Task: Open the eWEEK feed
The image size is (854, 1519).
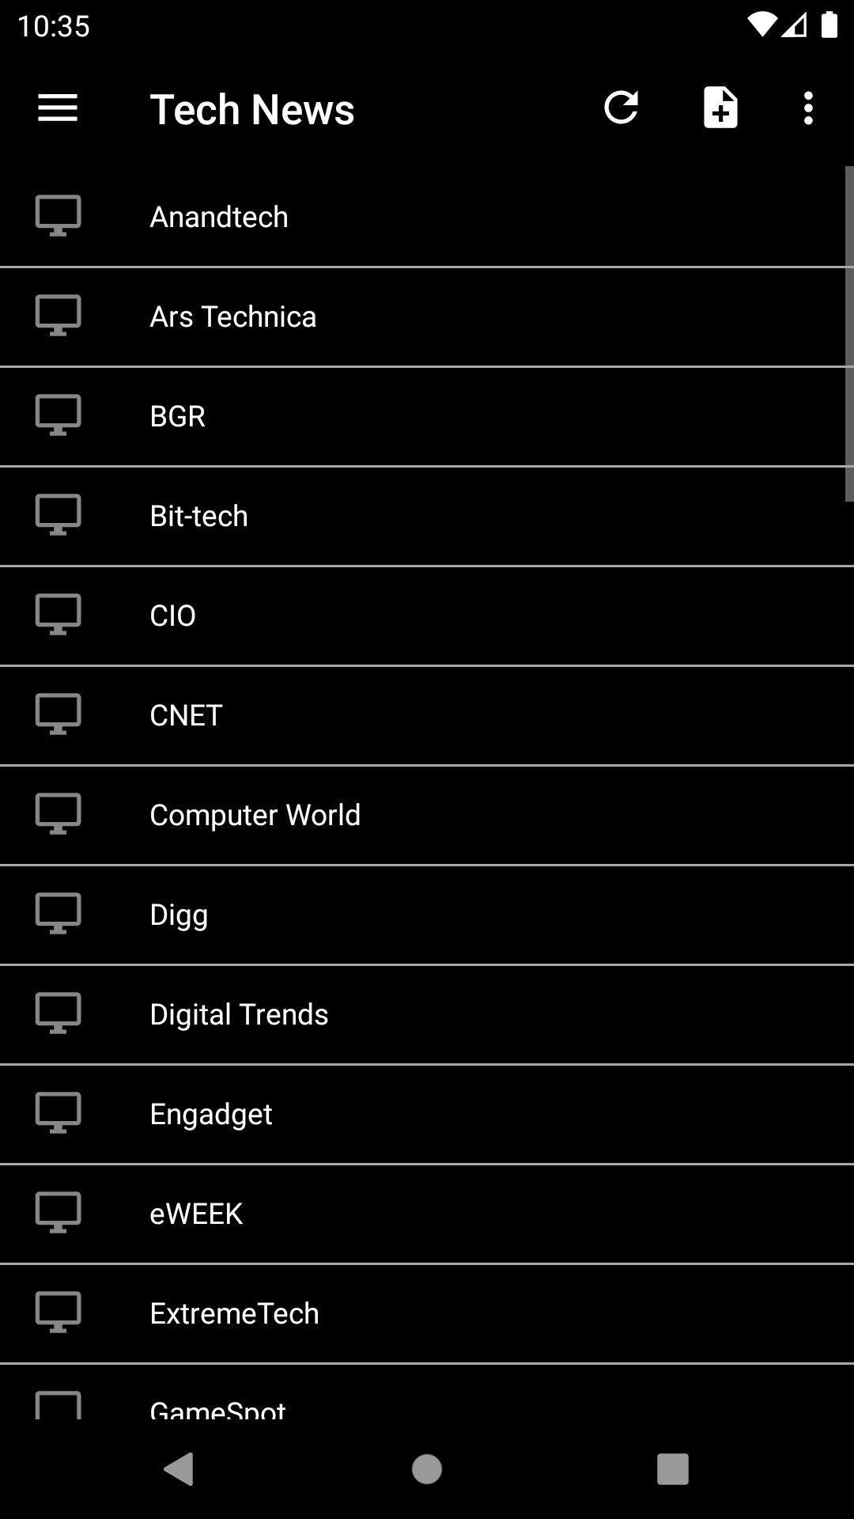Action: coord(427,1214)
